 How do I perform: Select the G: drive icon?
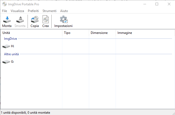pyautogui.click(x=6, y=62)
